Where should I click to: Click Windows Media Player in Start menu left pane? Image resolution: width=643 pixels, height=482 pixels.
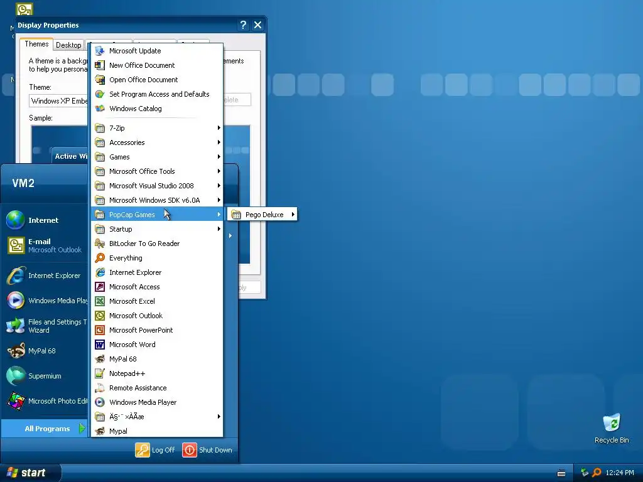(46, 301)
